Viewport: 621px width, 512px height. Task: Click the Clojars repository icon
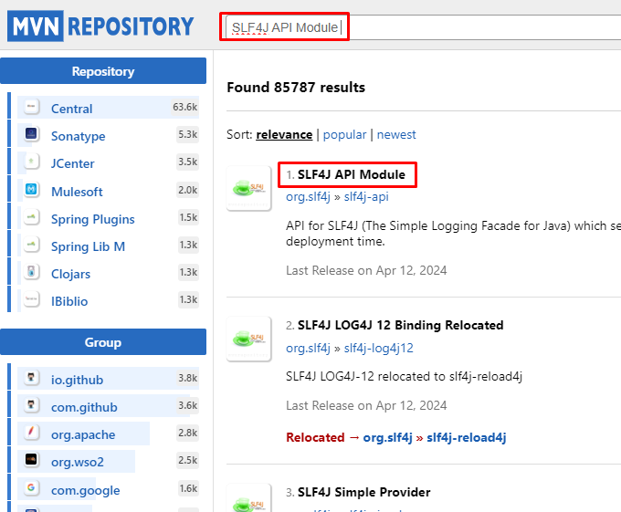pyautogui.click(x=31, y=272)
